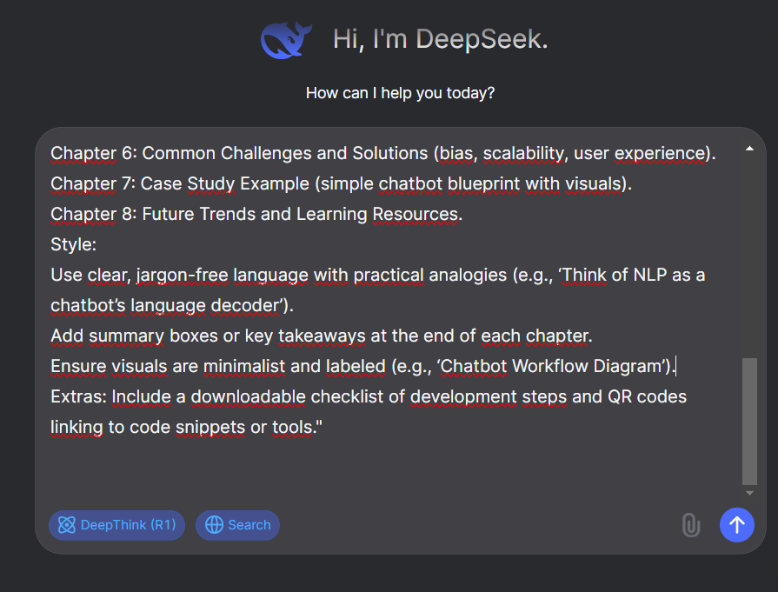The height and width of the screenshot is (592, 778).
Task: Click the 'chatbot's language decoder' line
Action: (172, 305)
